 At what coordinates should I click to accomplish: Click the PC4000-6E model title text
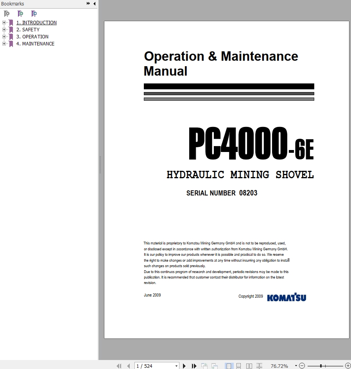click(251, 143)
